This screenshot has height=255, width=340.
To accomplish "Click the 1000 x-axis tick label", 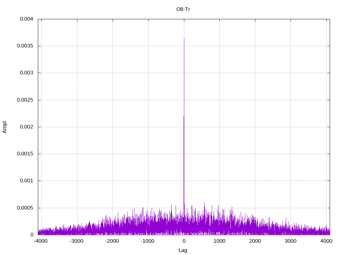I will 219,241.
